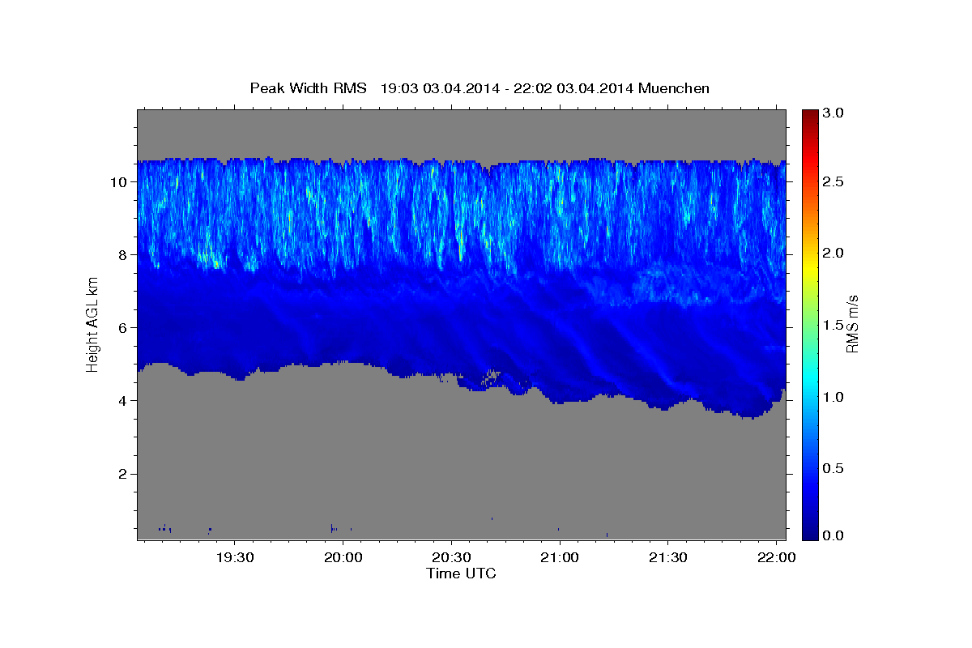This screenshot has height=648, width=972.
Task: Click the 'Time UTC' axis label
Action: pyautogui.click(x=461, y=573)
